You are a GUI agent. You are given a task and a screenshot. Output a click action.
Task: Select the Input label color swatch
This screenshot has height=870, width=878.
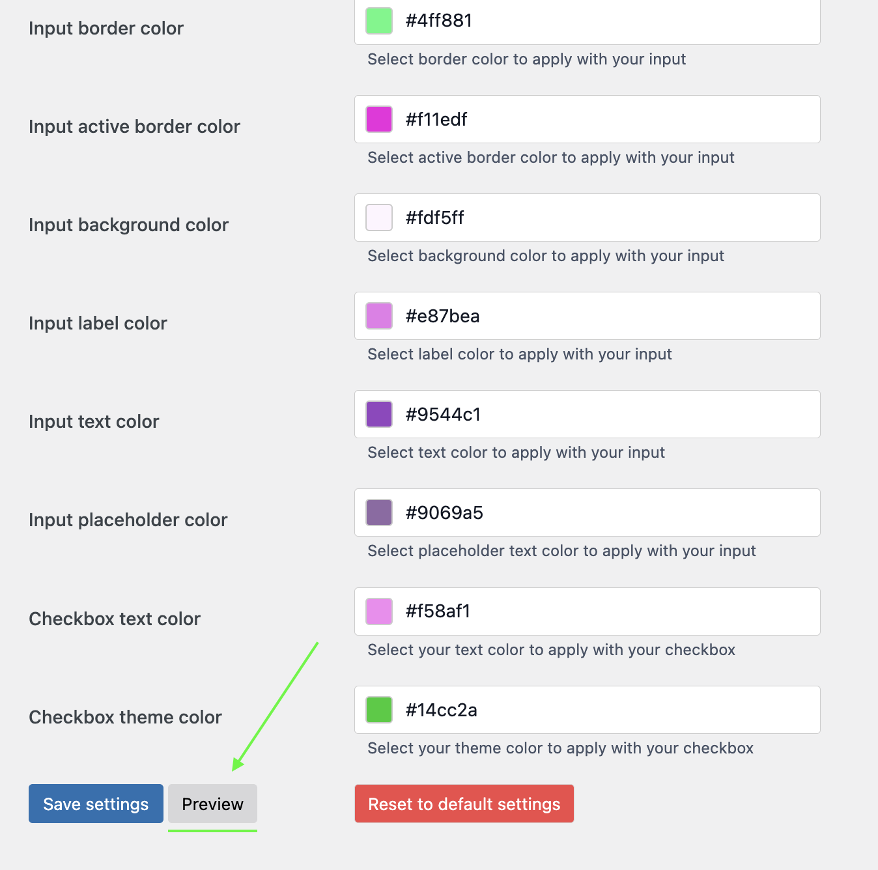pos(378,316)
